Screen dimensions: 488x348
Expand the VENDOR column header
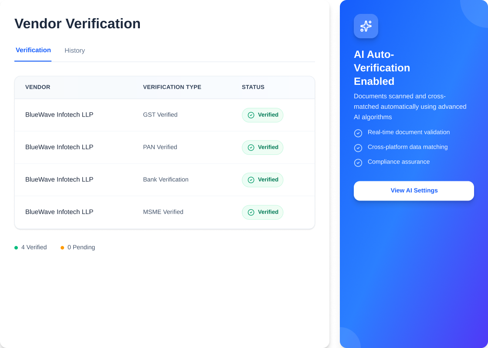38,87
